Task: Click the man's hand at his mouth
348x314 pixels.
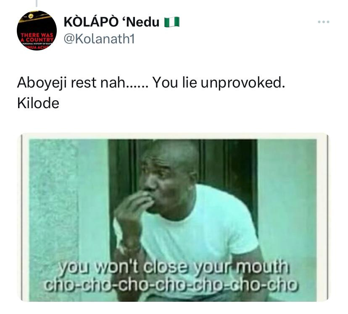Action: [x=133, y=209]
